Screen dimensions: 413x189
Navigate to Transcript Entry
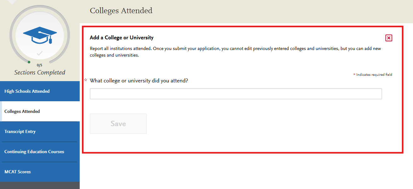[x=20, y=131]
